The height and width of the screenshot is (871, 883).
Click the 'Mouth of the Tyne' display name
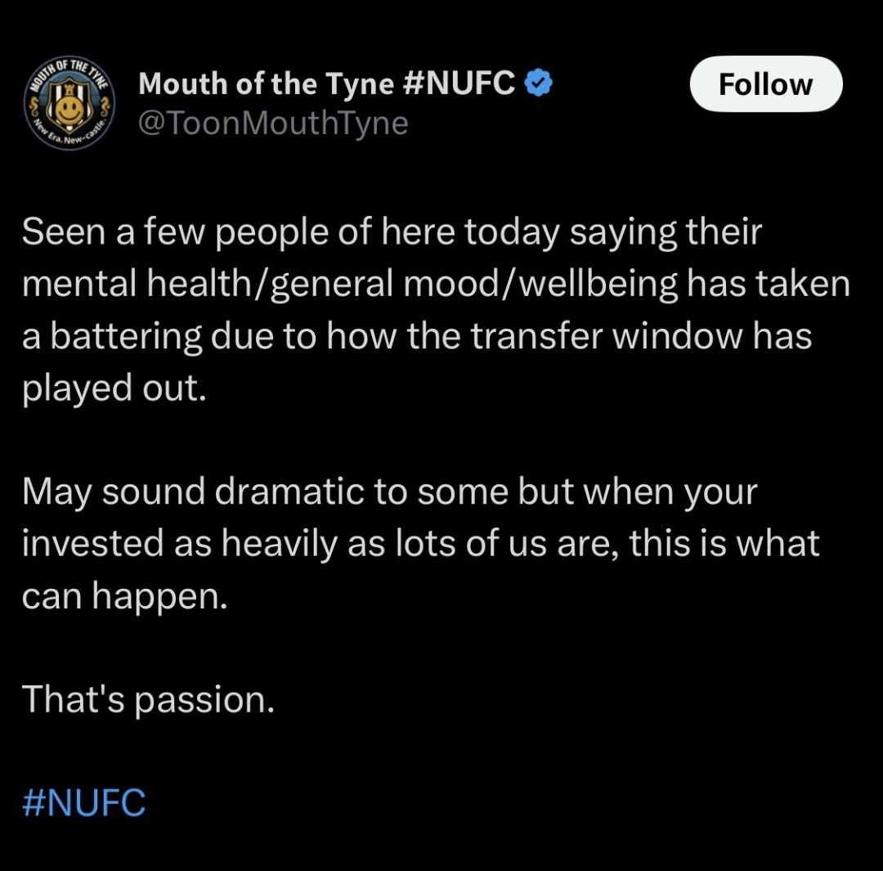pos(266,84)
